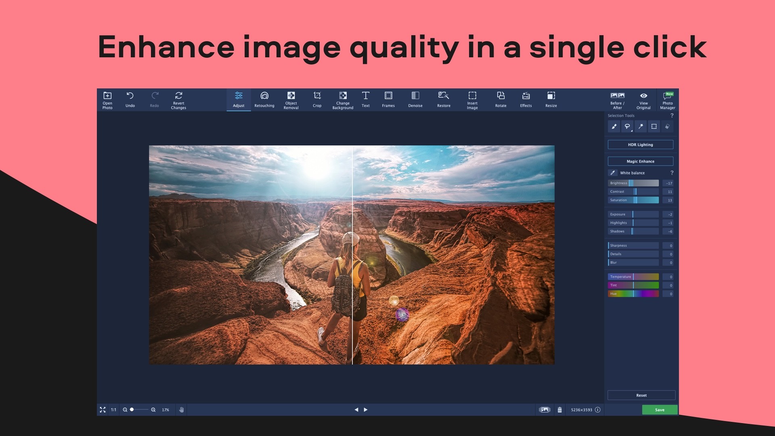Switch to the Retouching tab

click(x=264, y=100)
